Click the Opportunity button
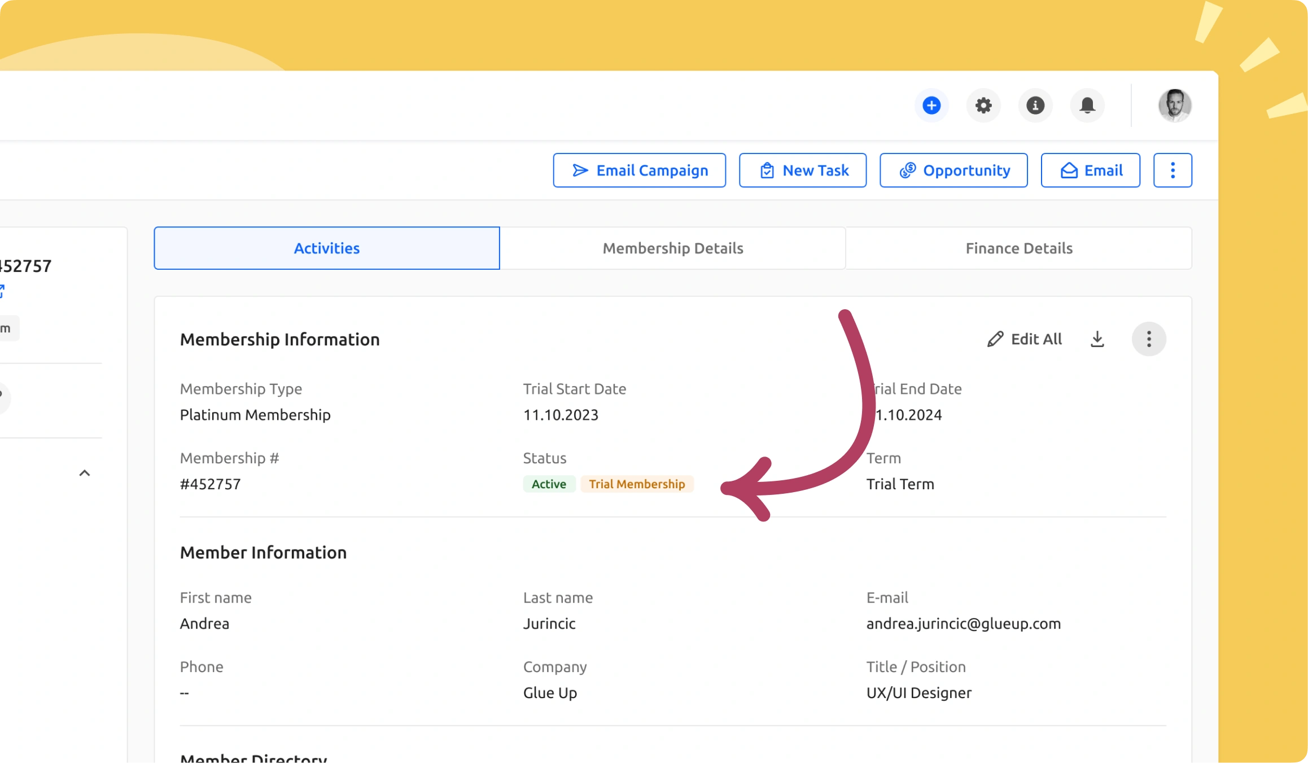 coord(953,170)
